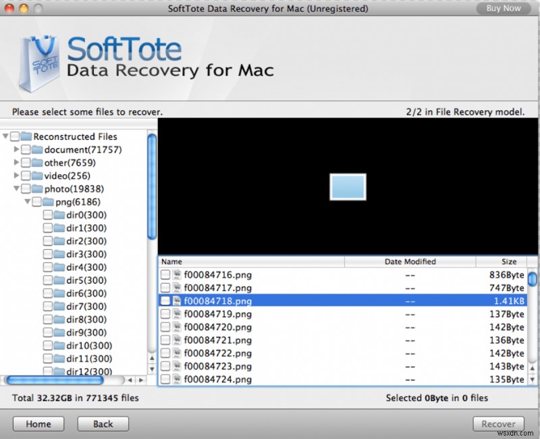The height and width of the screenshot is (439, 540).
Task: Tick the checkbox for f00084718.png
Action: (x=165, y=301)
